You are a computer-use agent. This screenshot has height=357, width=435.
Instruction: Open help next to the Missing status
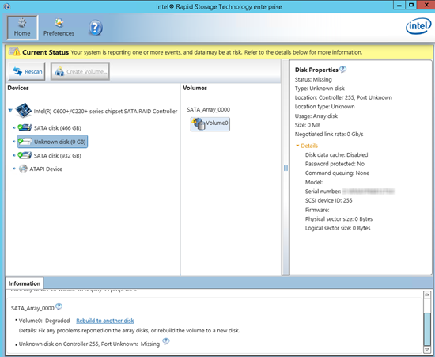(166, 341)
